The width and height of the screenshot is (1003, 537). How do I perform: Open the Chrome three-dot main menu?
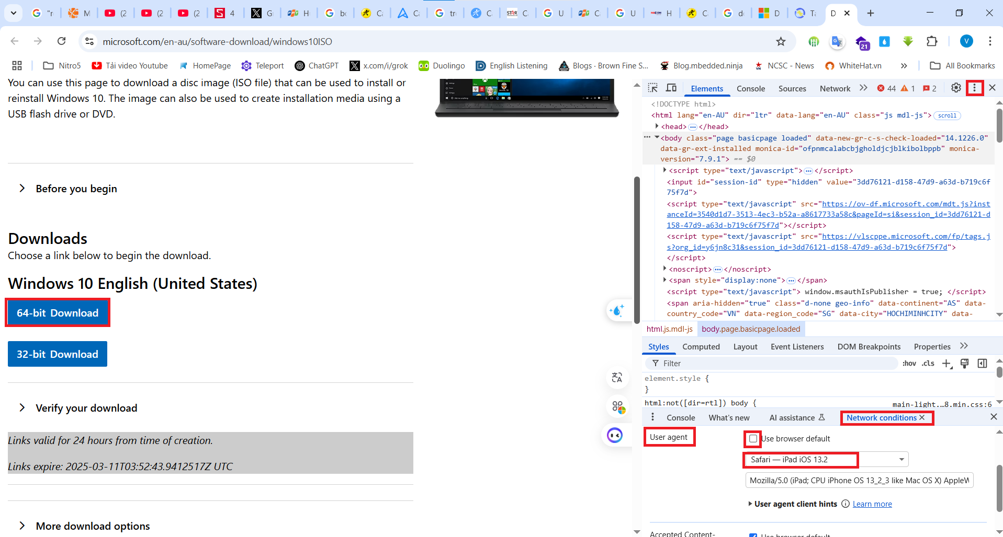point(990,41)
